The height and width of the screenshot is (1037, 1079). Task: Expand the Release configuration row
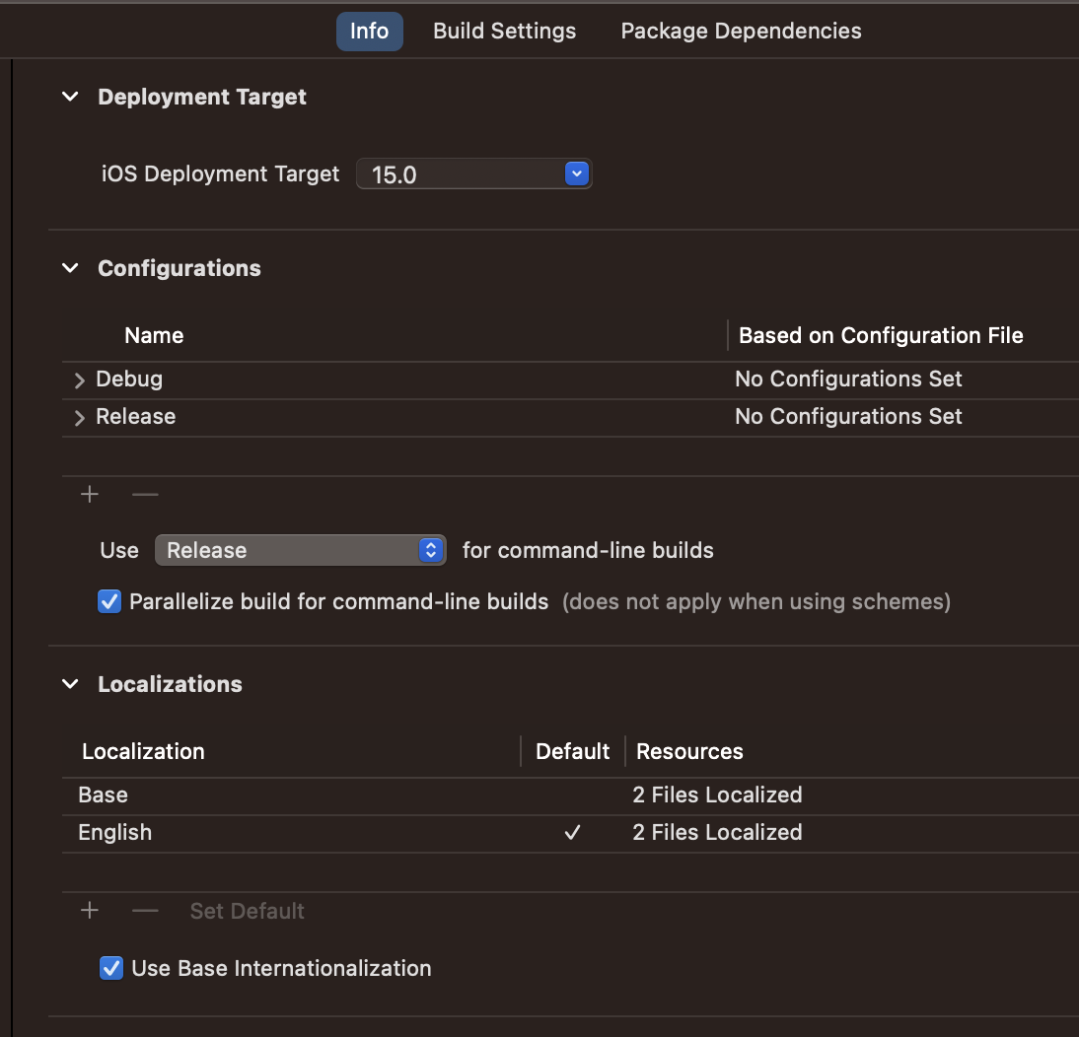click(x=80, y=418)
